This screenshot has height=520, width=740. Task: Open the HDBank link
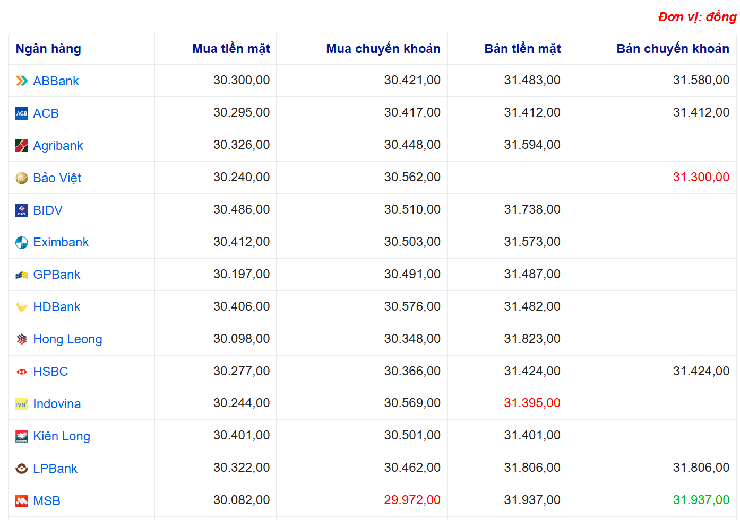56,307
